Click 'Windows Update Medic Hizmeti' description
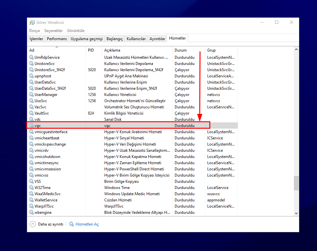 tap(132, 194)
